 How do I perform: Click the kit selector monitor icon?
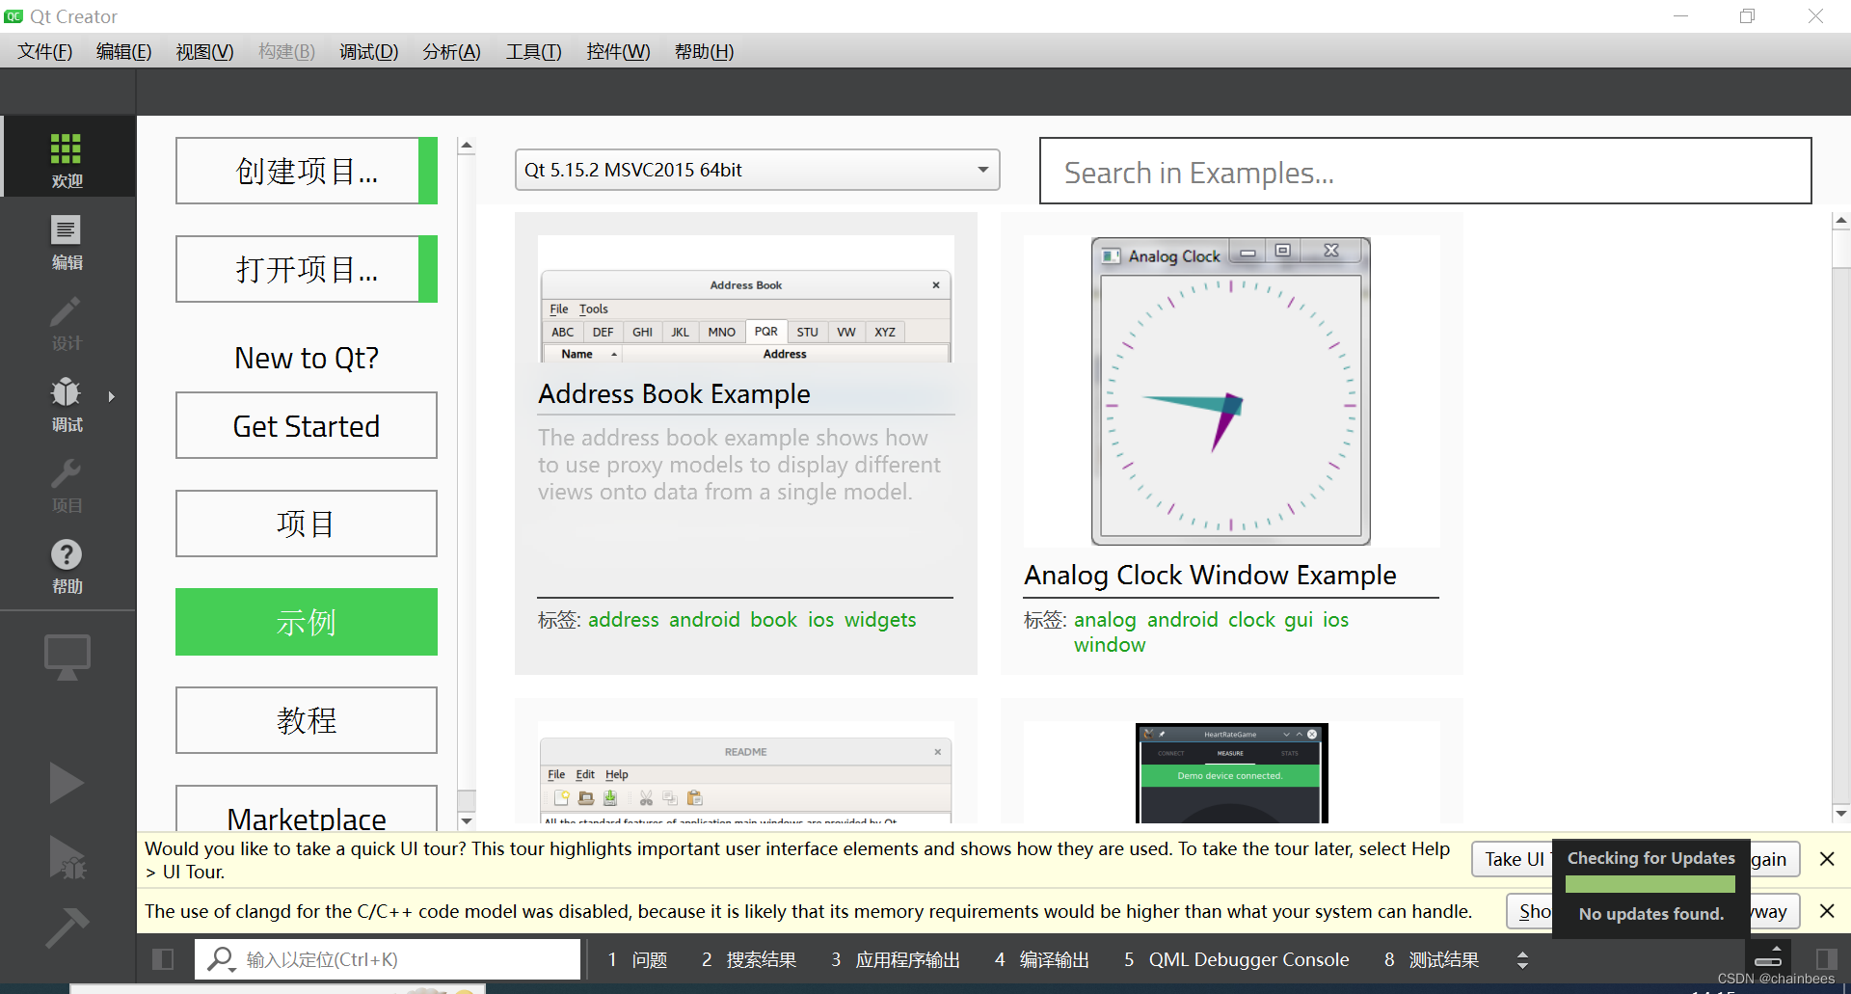point(67,658)
